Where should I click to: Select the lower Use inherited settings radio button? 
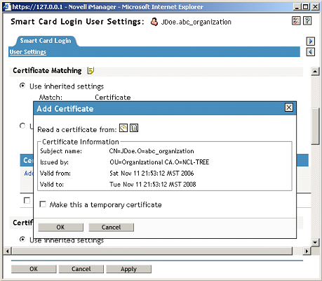22,240
